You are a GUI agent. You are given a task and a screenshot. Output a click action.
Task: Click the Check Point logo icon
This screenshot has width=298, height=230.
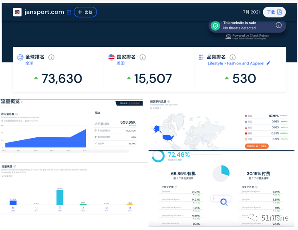[228, 37]
